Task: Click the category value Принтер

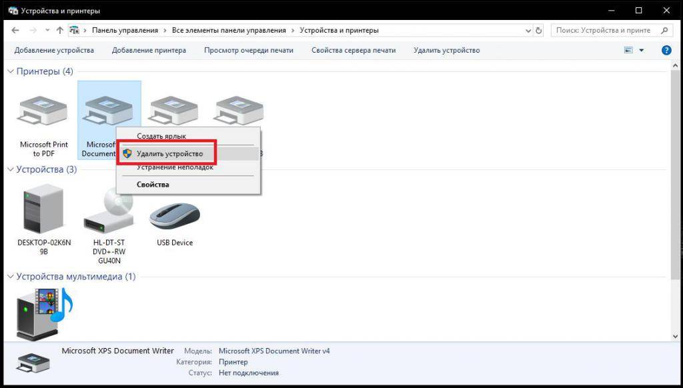Action: [233, 362]
